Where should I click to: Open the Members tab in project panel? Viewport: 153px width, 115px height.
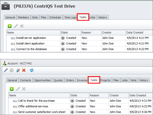(23, 17)
